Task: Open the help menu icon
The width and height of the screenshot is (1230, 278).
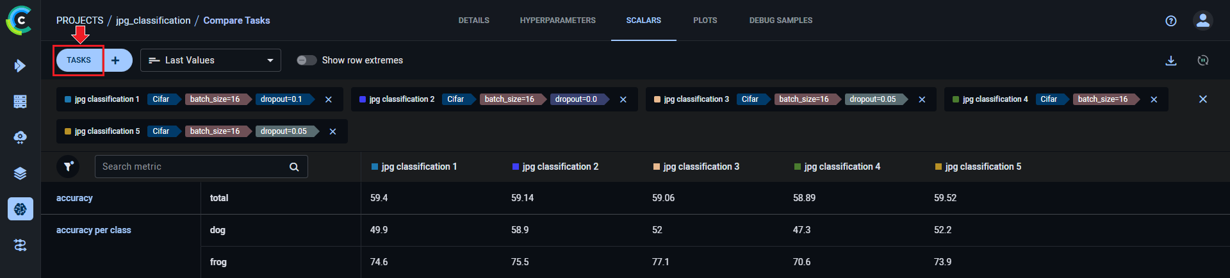Action: (1170, 20)
